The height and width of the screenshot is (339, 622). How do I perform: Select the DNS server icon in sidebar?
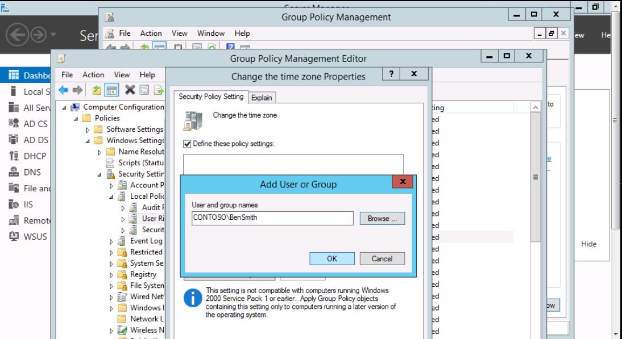click(14, 173)
